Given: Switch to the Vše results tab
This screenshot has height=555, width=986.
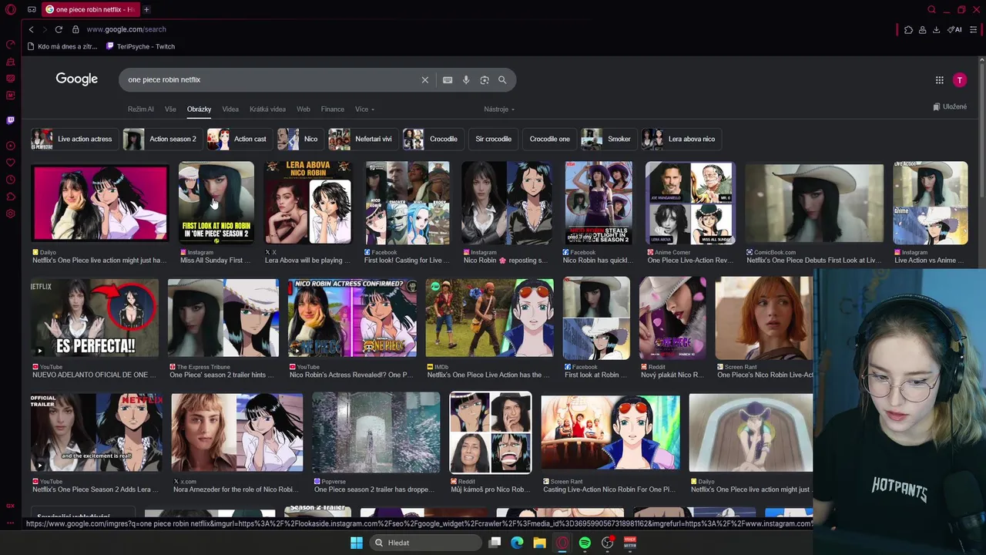Looking at the screenshot, I should click(170, 109).
